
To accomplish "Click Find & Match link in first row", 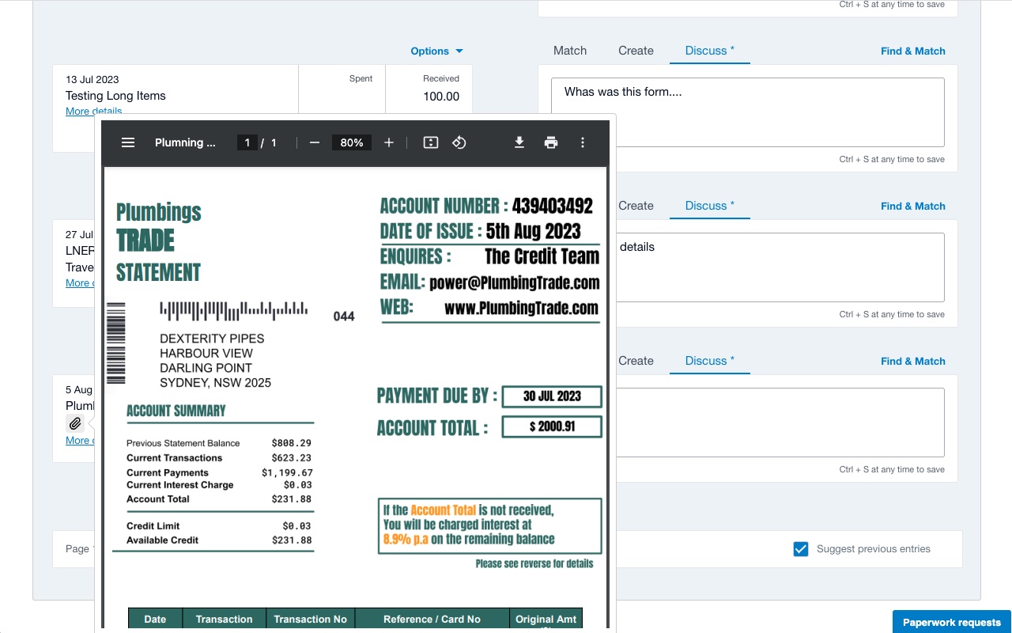I will (x=912, y=51).
